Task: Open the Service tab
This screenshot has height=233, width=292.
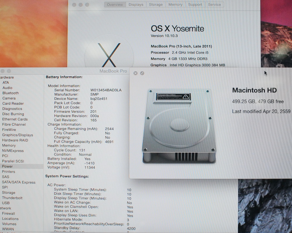Action: coord(215,5)
